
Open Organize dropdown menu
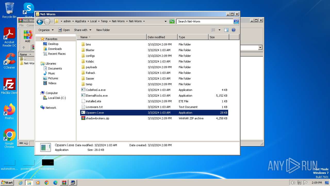(x=46, y=30)
